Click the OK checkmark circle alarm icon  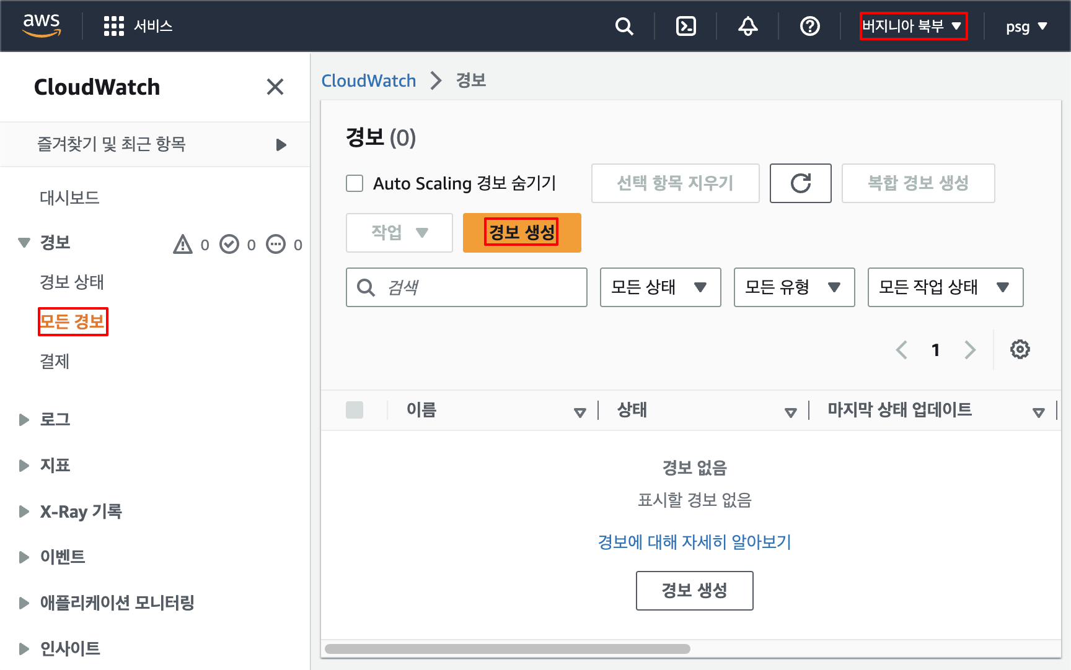tap(229, 245)
